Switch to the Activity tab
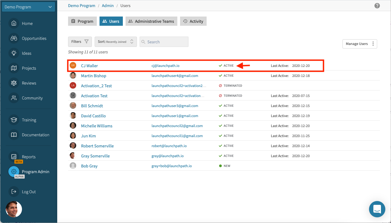Viewport: 391px width, 223px height. tap(193, 21)
